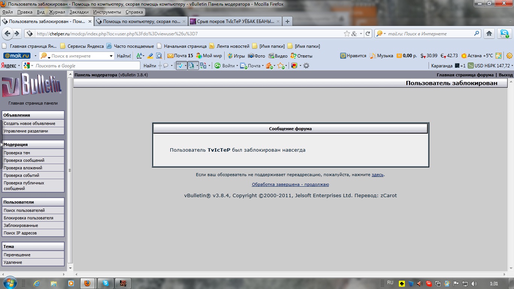This screenshot has height=289, width=514.
Task: Click the Заблокированные sidebar link
Action: (x=21, y=225)
